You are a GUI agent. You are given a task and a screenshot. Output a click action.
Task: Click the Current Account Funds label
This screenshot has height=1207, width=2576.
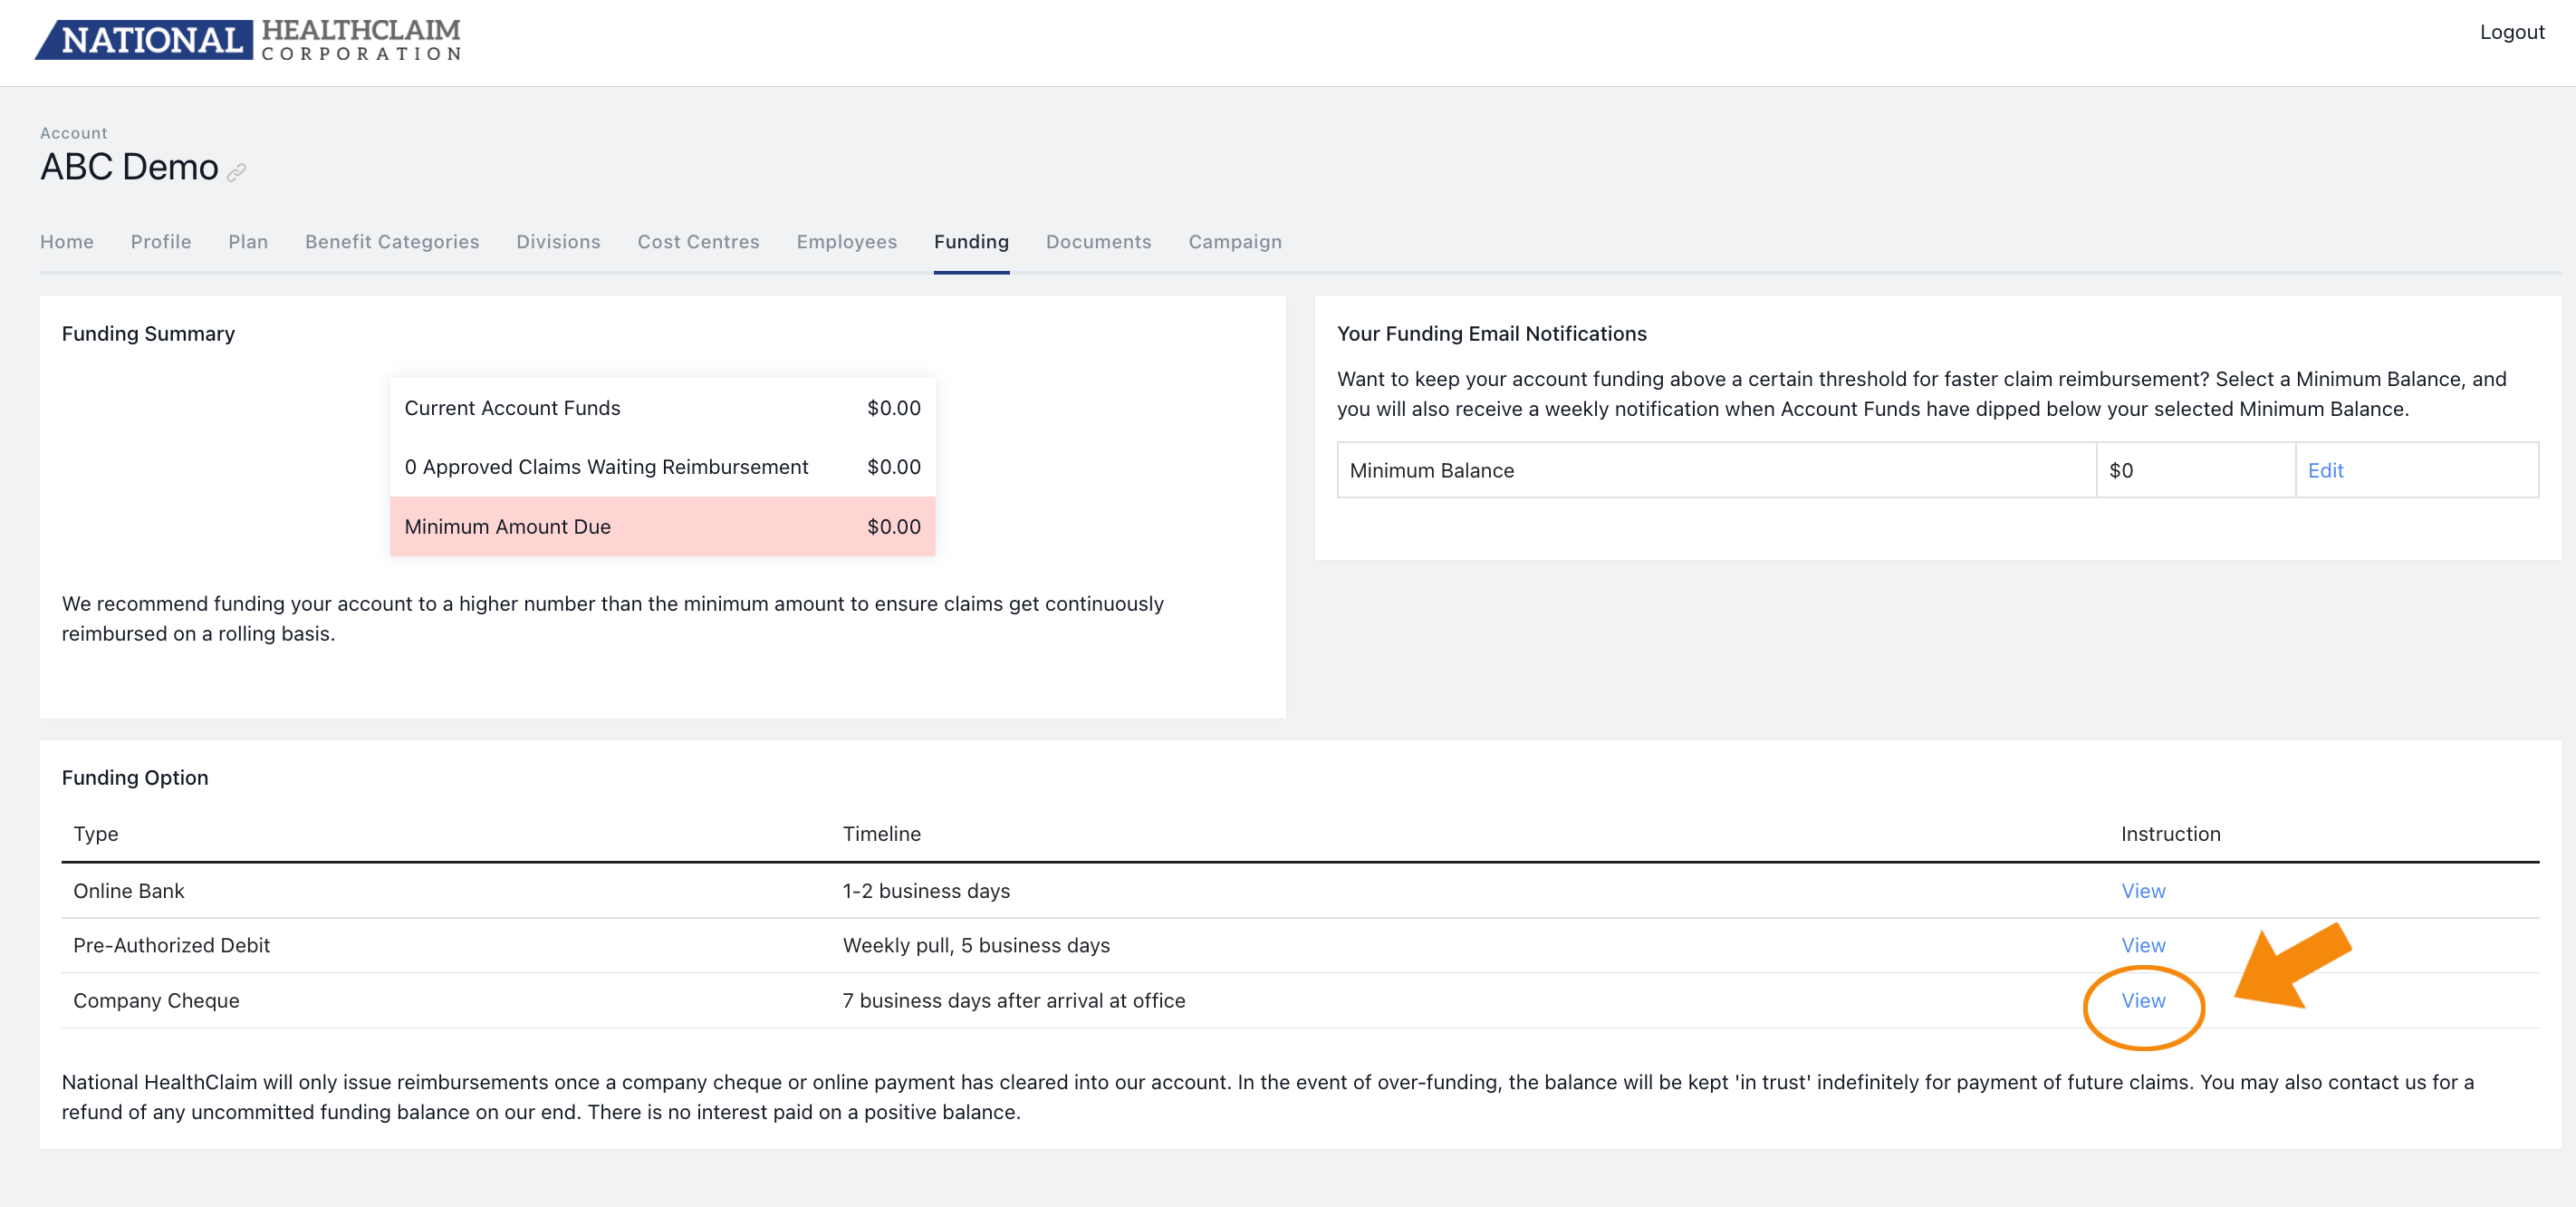[512, 408]
